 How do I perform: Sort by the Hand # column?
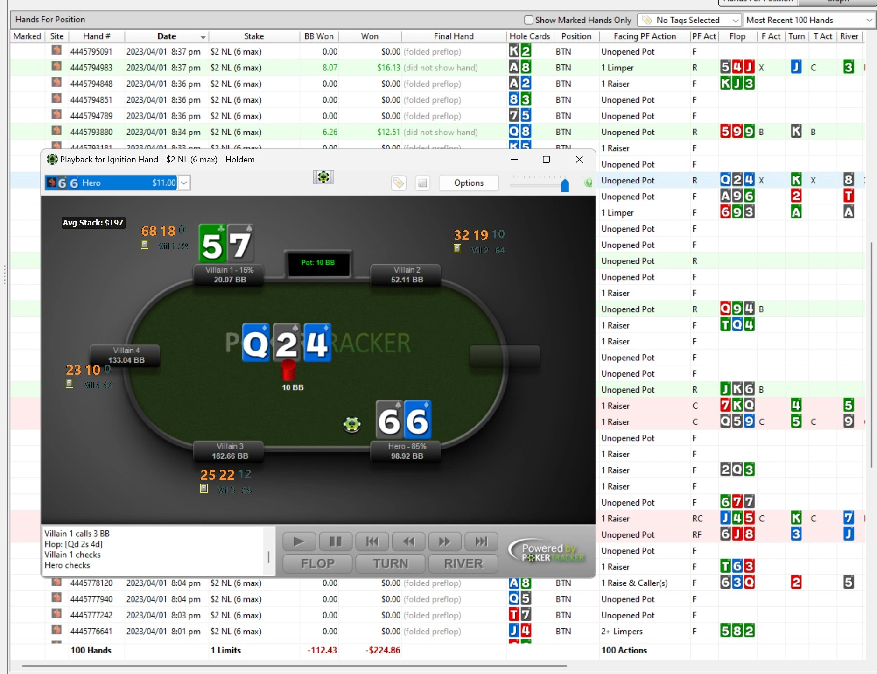(97, 36)
